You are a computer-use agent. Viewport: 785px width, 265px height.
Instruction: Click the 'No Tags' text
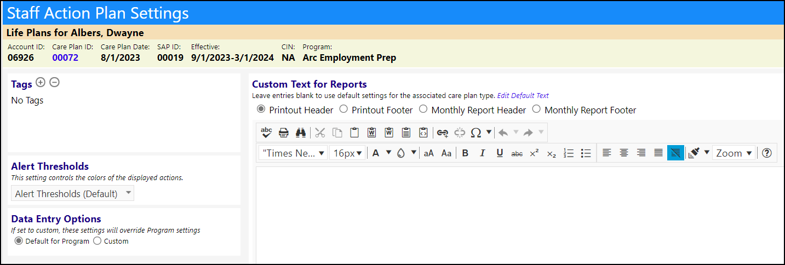click(x=27, y=100)
